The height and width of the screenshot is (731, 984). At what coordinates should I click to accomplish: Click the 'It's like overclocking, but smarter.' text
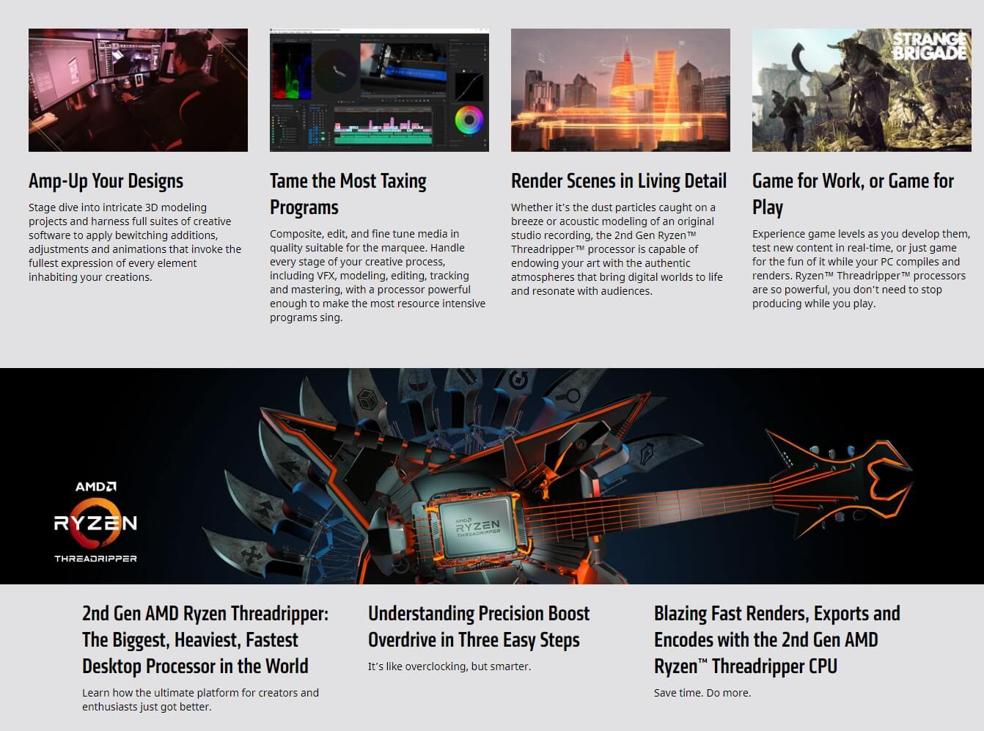(449, 666)
